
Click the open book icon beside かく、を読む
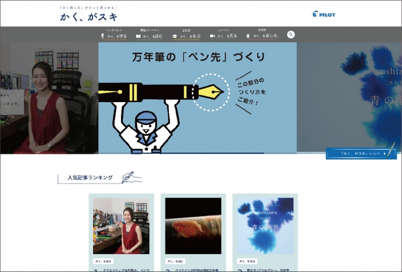(138, 36)
